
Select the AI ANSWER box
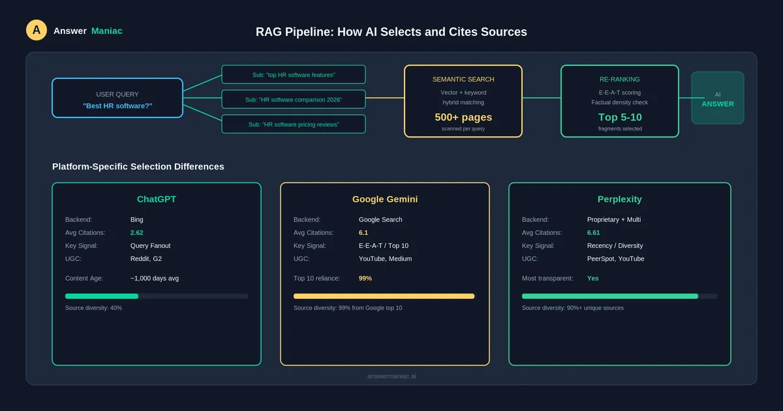click(718, 98)
